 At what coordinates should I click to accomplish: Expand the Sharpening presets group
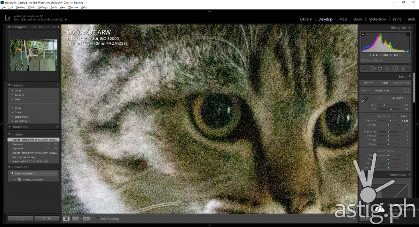(12, 117)
